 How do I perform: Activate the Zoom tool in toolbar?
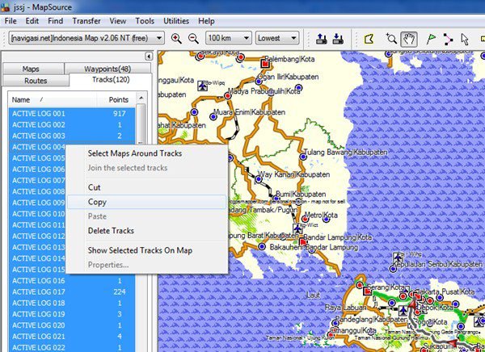391,38
